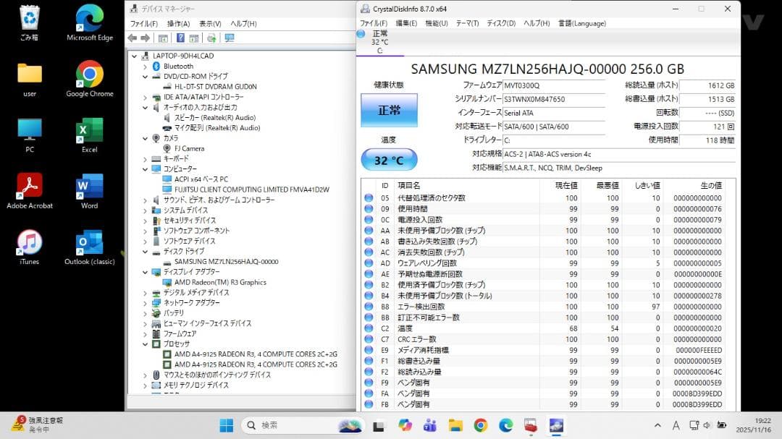
Task: Launch iTunes from the desktop
Action: [28, 241]
